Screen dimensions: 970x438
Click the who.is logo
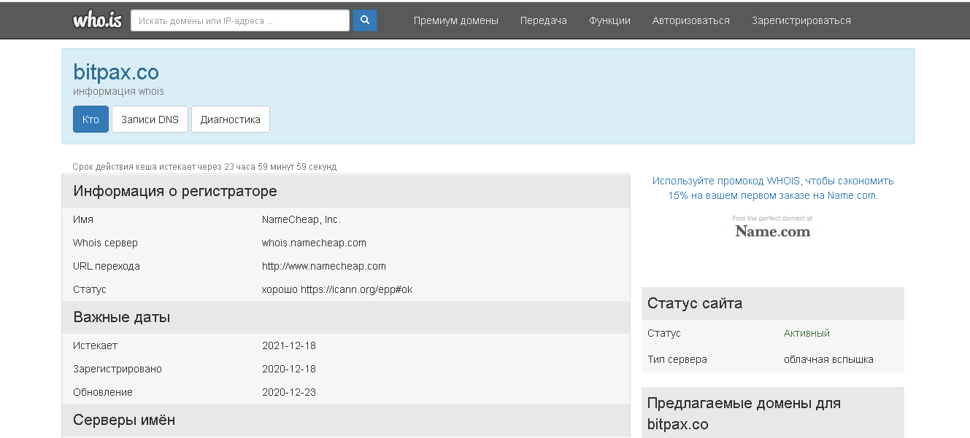98,20
